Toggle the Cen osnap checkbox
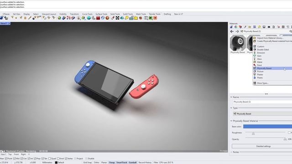This screenshot has height=164, width=292. 21,159
